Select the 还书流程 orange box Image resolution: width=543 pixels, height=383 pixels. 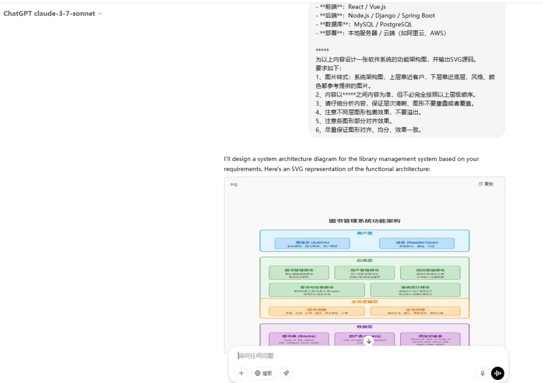(x=415, y=311)
